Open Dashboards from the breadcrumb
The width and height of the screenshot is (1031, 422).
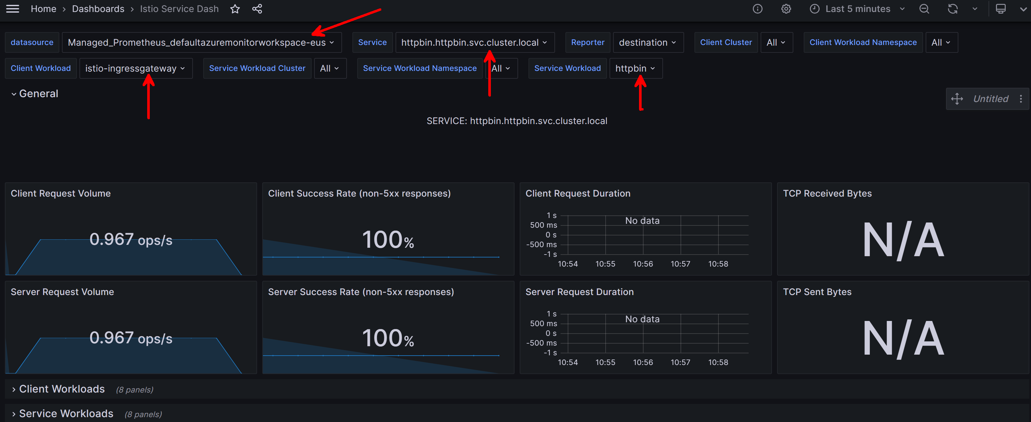(98, 9)
